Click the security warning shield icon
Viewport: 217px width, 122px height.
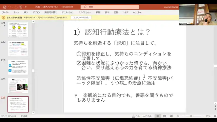[3, 18]
